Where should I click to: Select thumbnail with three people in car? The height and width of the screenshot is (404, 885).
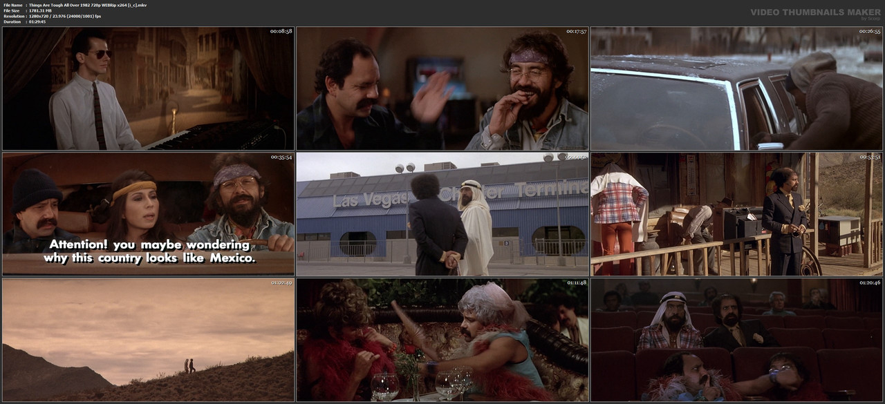click(x=148, y=214)
